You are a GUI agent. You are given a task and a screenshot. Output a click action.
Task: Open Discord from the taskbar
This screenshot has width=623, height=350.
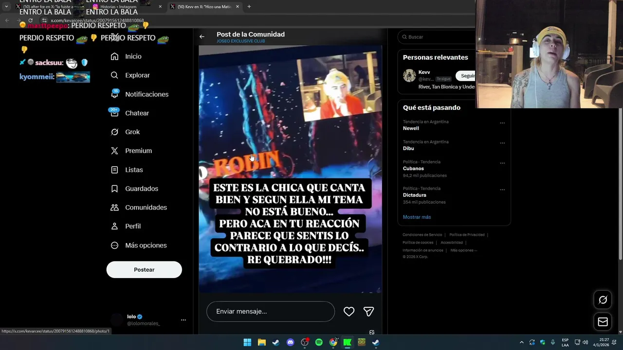[291, 342]
